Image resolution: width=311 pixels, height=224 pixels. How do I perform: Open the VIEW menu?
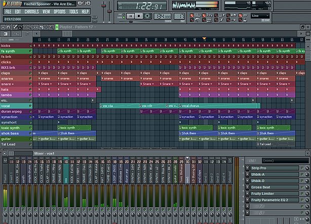pos(46,12)
